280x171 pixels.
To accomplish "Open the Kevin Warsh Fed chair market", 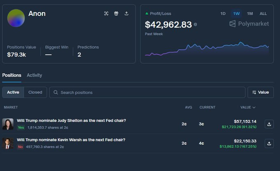I will 71,140.
